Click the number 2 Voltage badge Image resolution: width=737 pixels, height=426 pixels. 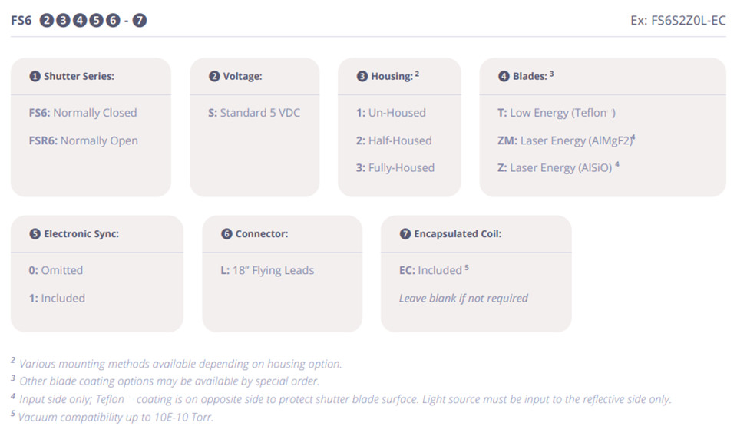(x=214, y=77)
